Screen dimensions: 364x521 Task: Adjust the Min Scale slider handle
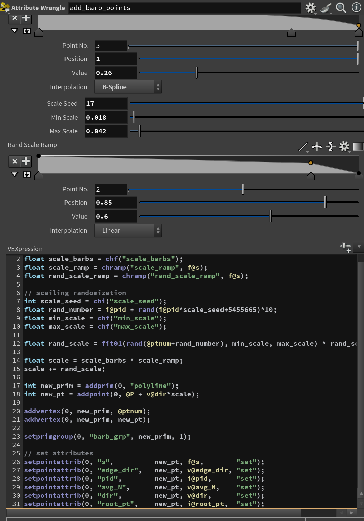click(134, 117)
